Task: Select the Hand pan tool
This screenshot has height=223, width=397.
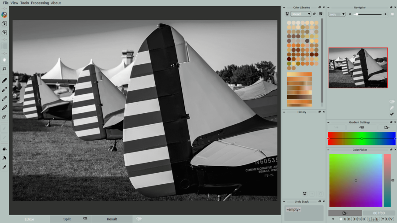Action: click(x=4, y=60)
